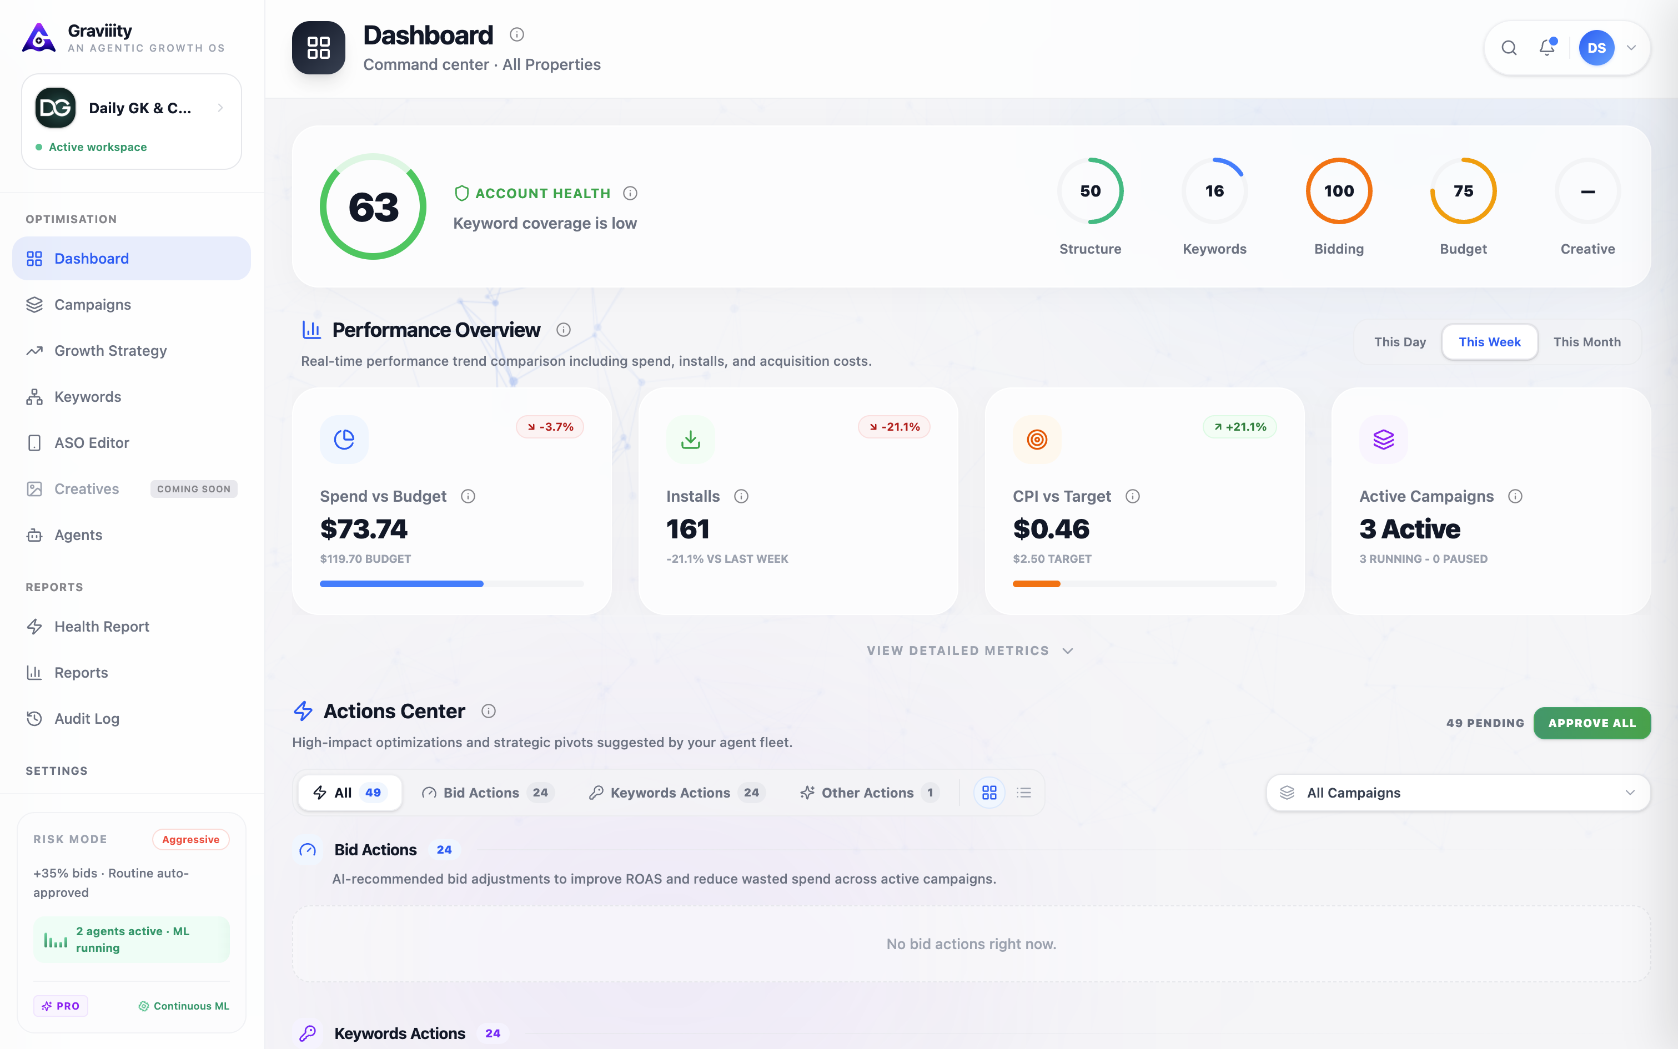Click the Bidding score ring 100

tap(1339, 191)
